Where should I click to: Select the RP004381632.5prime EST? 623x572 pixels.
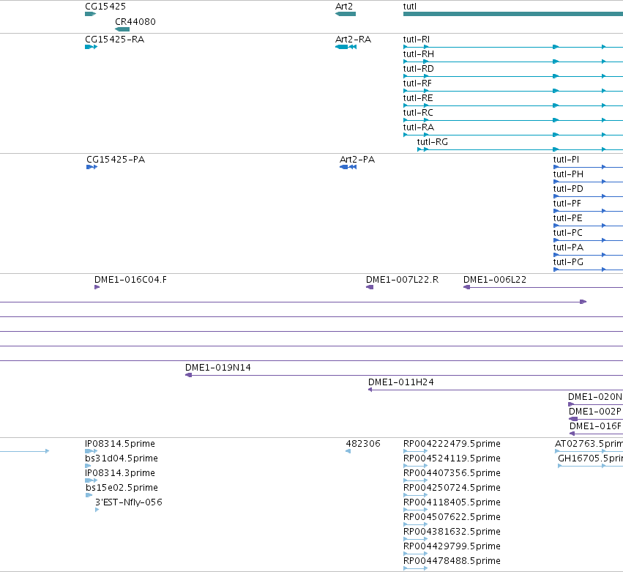[416, 539]
